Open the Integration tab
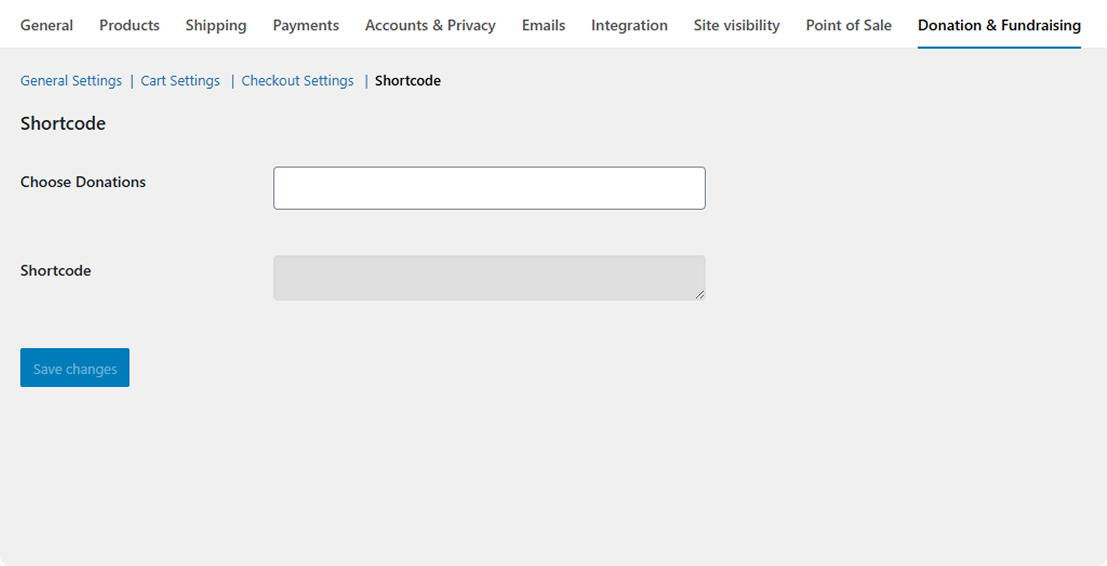Screen dimensions: 1107x566 click(629, 25)
